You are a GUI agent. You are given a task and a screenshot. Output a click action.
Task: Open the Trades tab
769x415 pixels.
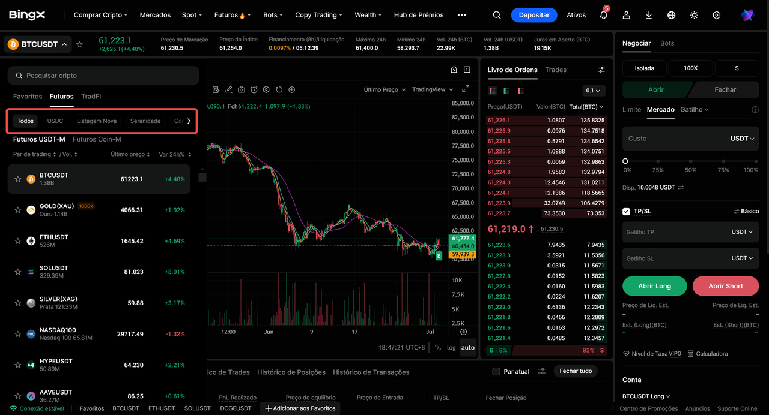[x=556, y=70]
